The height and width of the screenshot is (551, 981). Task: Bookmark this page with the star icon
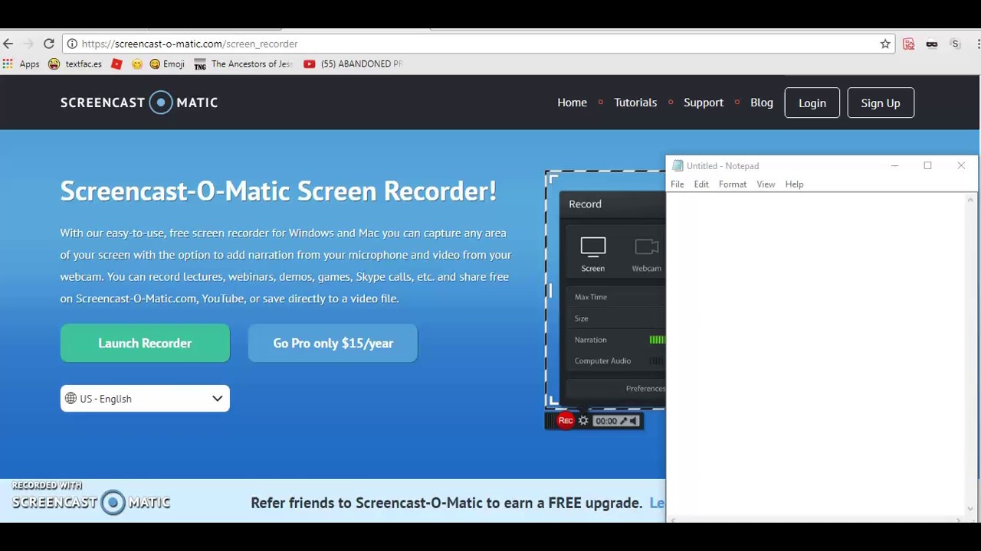coord(885,44)
